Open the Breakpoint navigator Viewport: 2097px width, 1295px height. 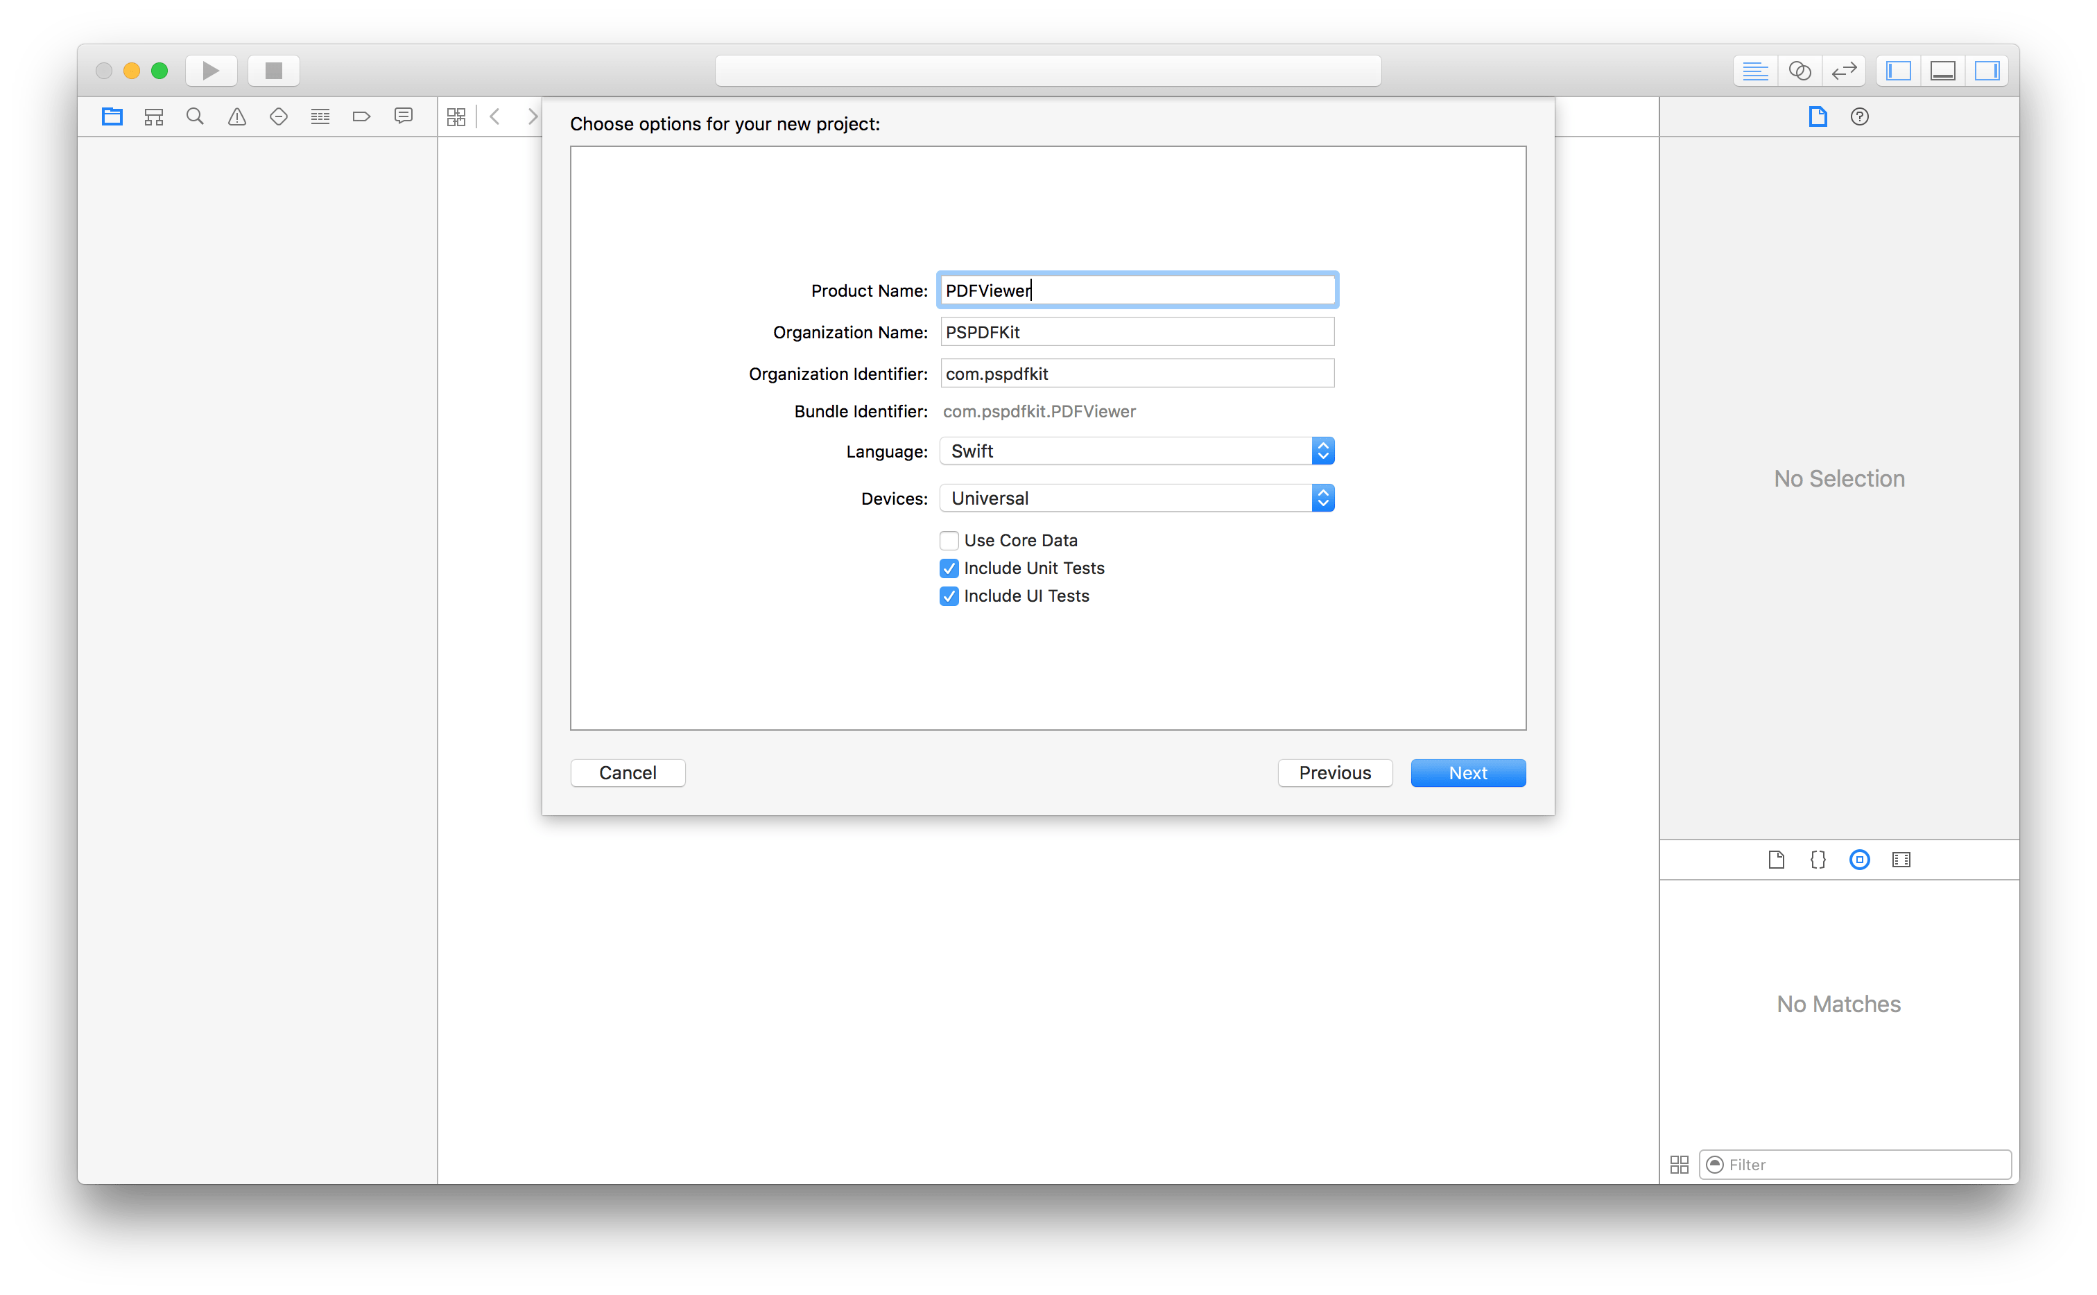(361, 116)
